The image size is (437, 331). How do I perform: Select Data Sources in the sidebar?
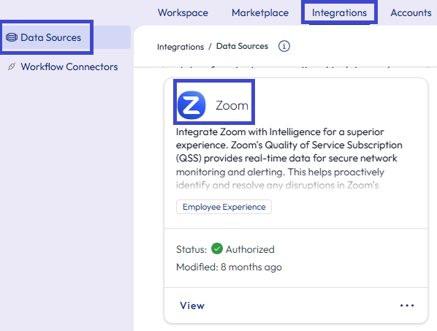(66, 37)
